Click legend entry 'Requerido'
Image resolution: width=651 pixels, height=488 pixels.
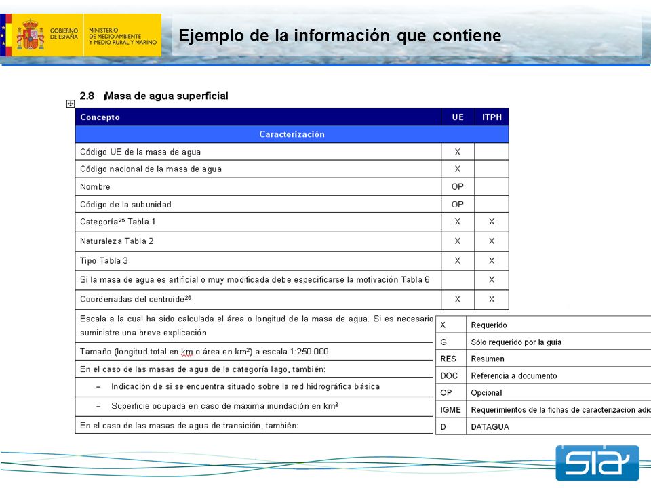(x=489, y=325)
